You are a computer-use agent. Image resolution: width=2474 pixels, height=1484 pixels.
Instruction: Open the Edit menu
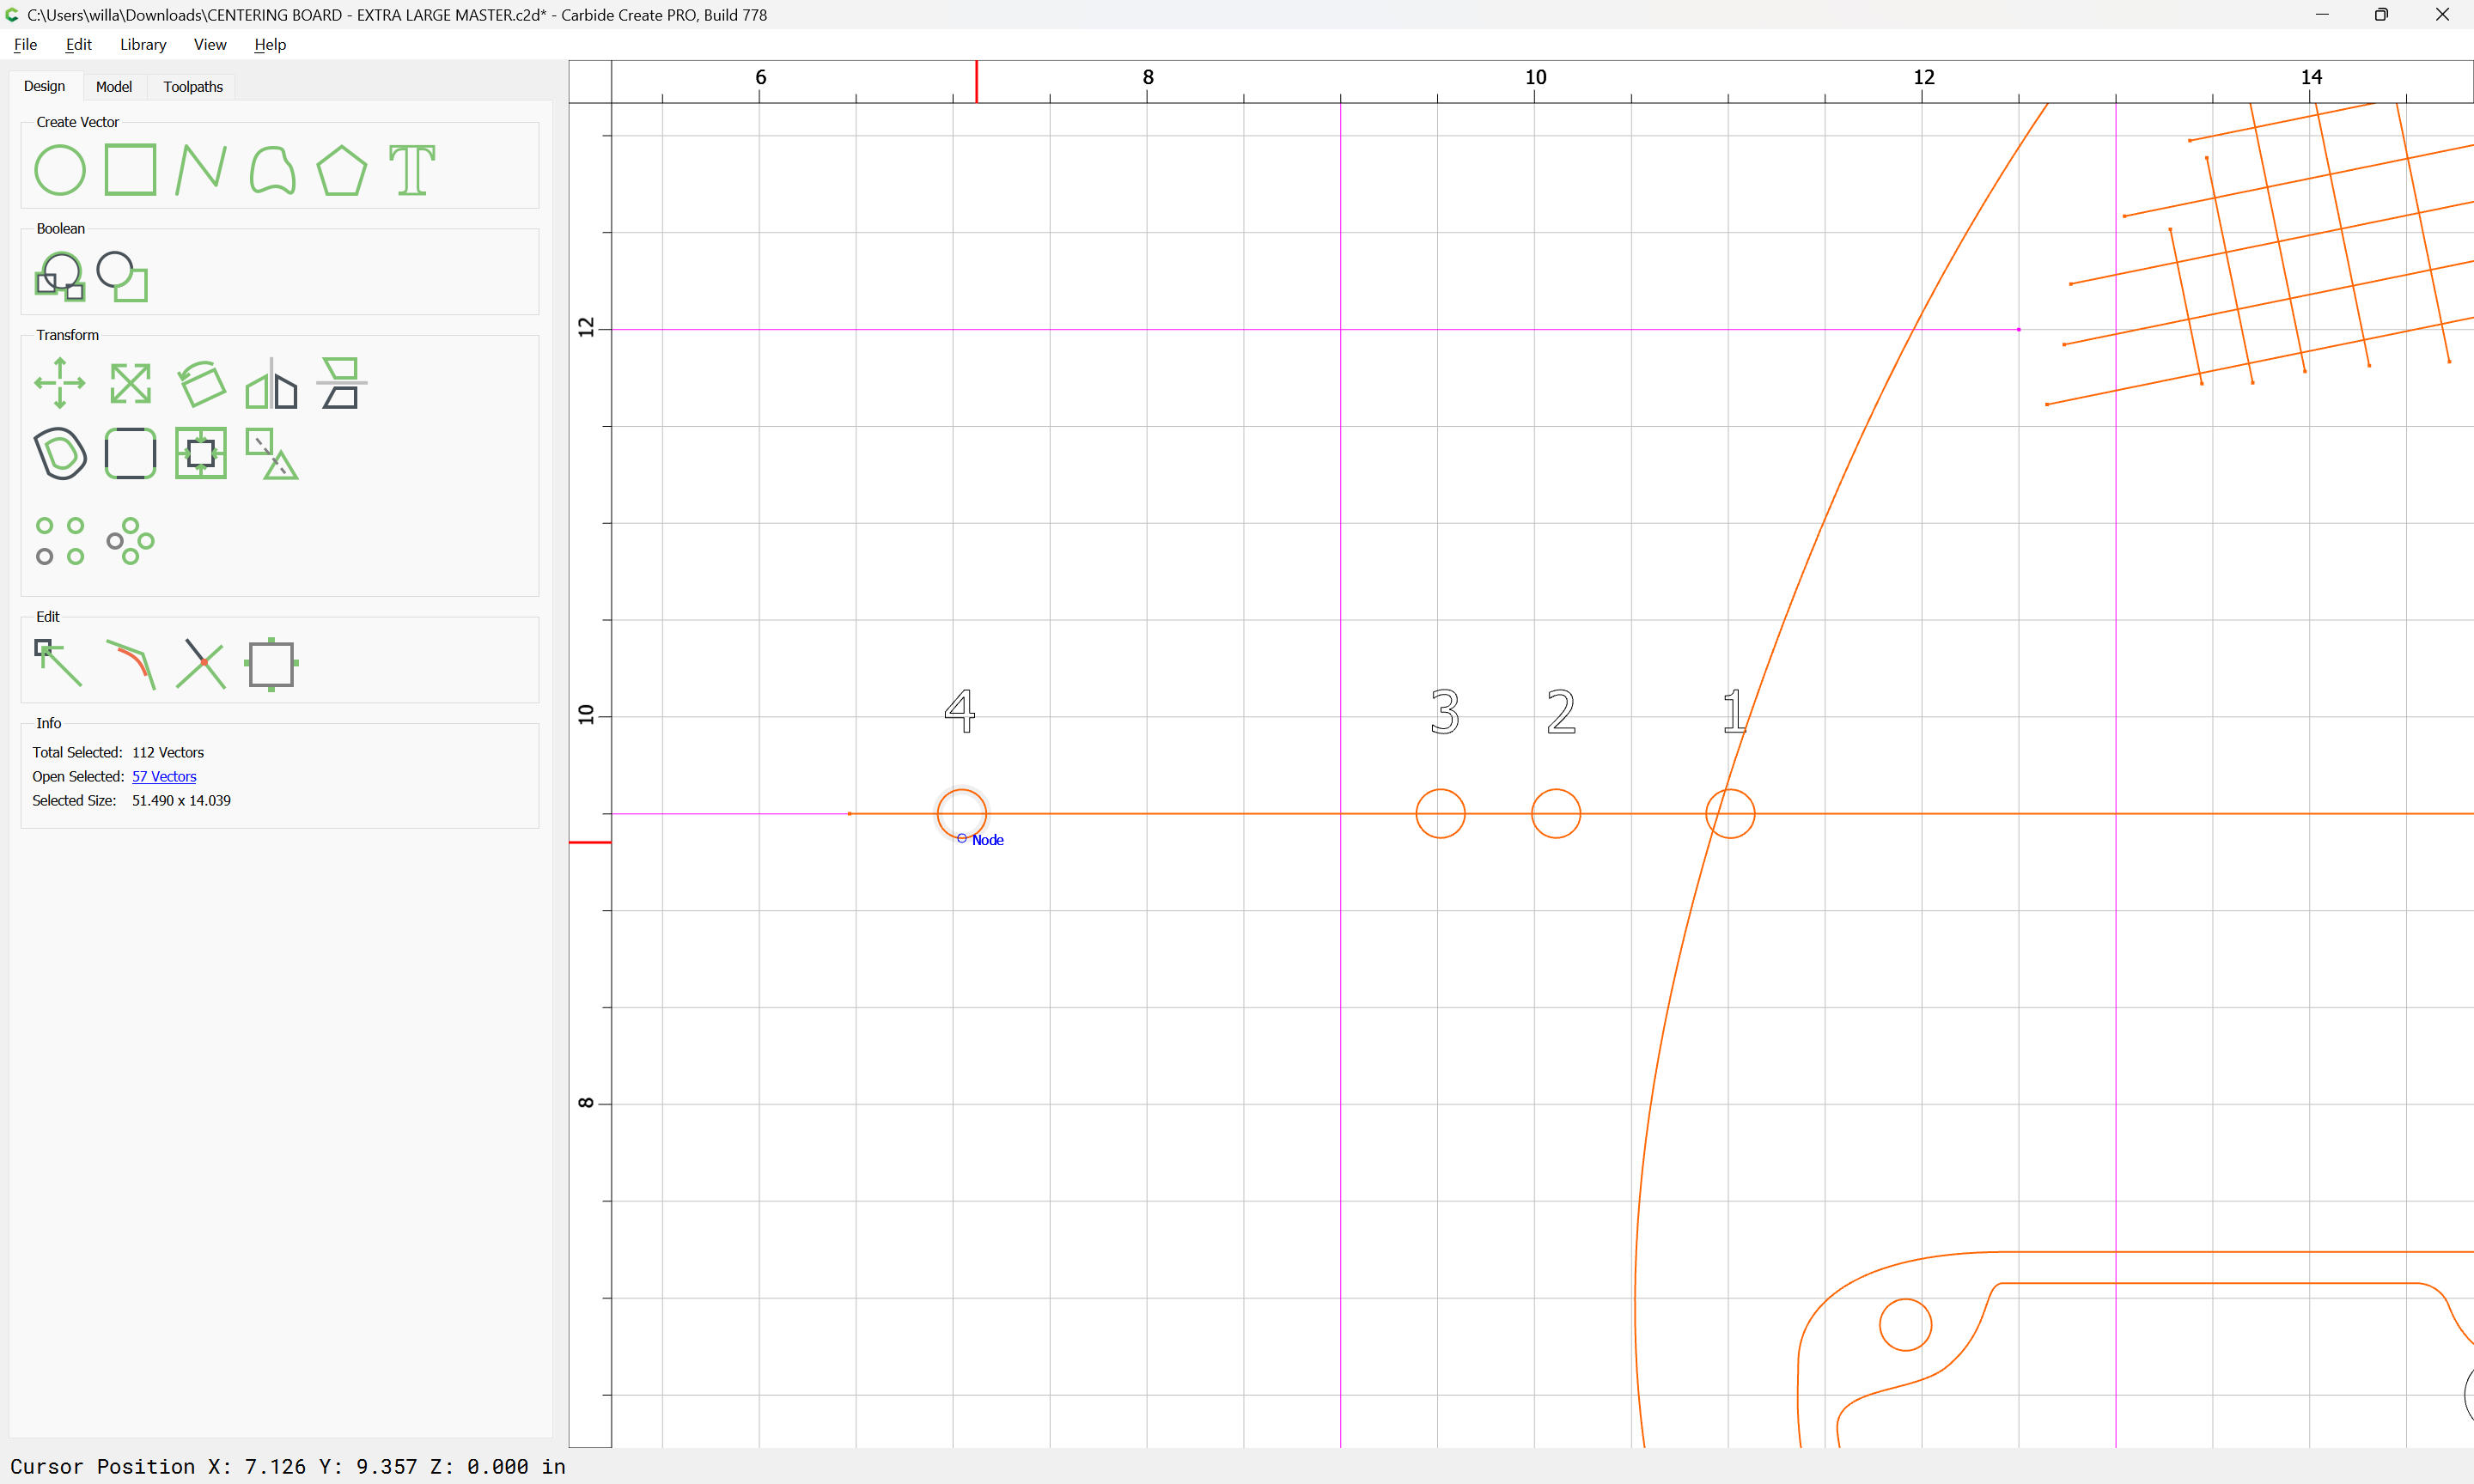click(x=78, y=44)
